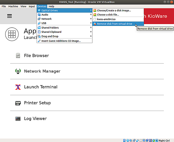Click the recording status bar indicator
This screenshot has width=174, height=142.
[x=147, y=140]
